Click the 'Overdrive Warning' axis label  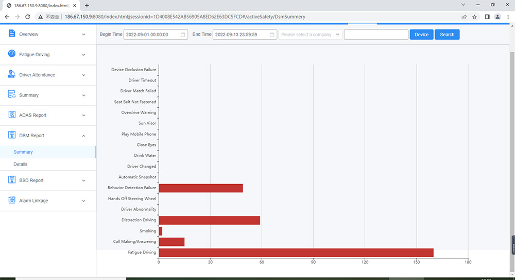tap(139, 112)
